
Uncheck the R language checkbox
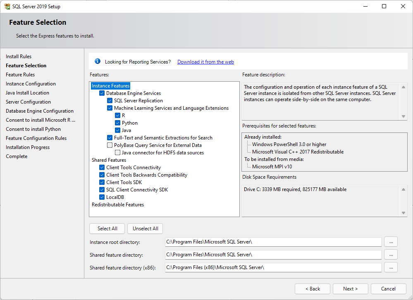coord(118,116)
